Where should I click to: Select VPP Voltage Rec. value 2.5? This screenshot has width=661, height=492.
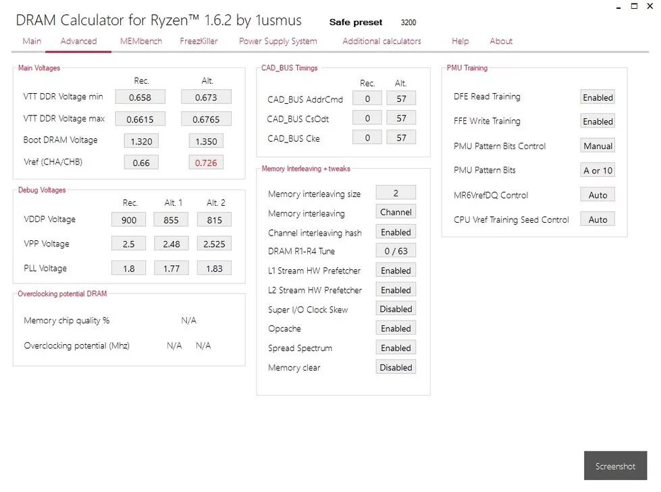pos(128,244)
